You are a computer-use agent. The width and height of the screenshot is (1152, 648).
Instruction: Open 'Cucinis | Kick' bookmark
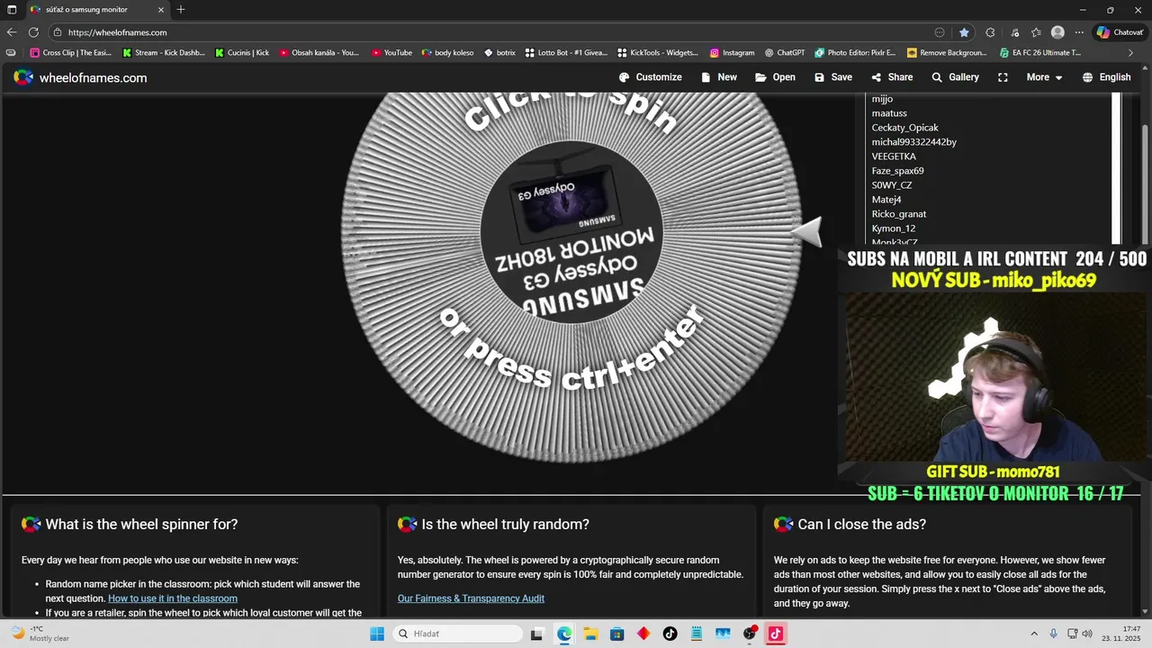(241, 53)
